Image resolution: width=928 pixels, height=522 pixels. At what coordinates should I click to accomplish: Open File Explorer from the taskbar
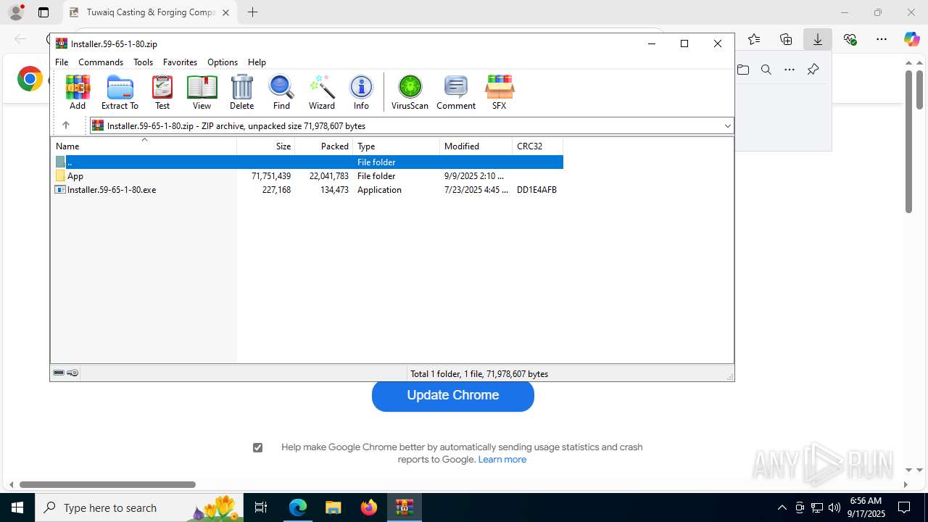(333, 507)
